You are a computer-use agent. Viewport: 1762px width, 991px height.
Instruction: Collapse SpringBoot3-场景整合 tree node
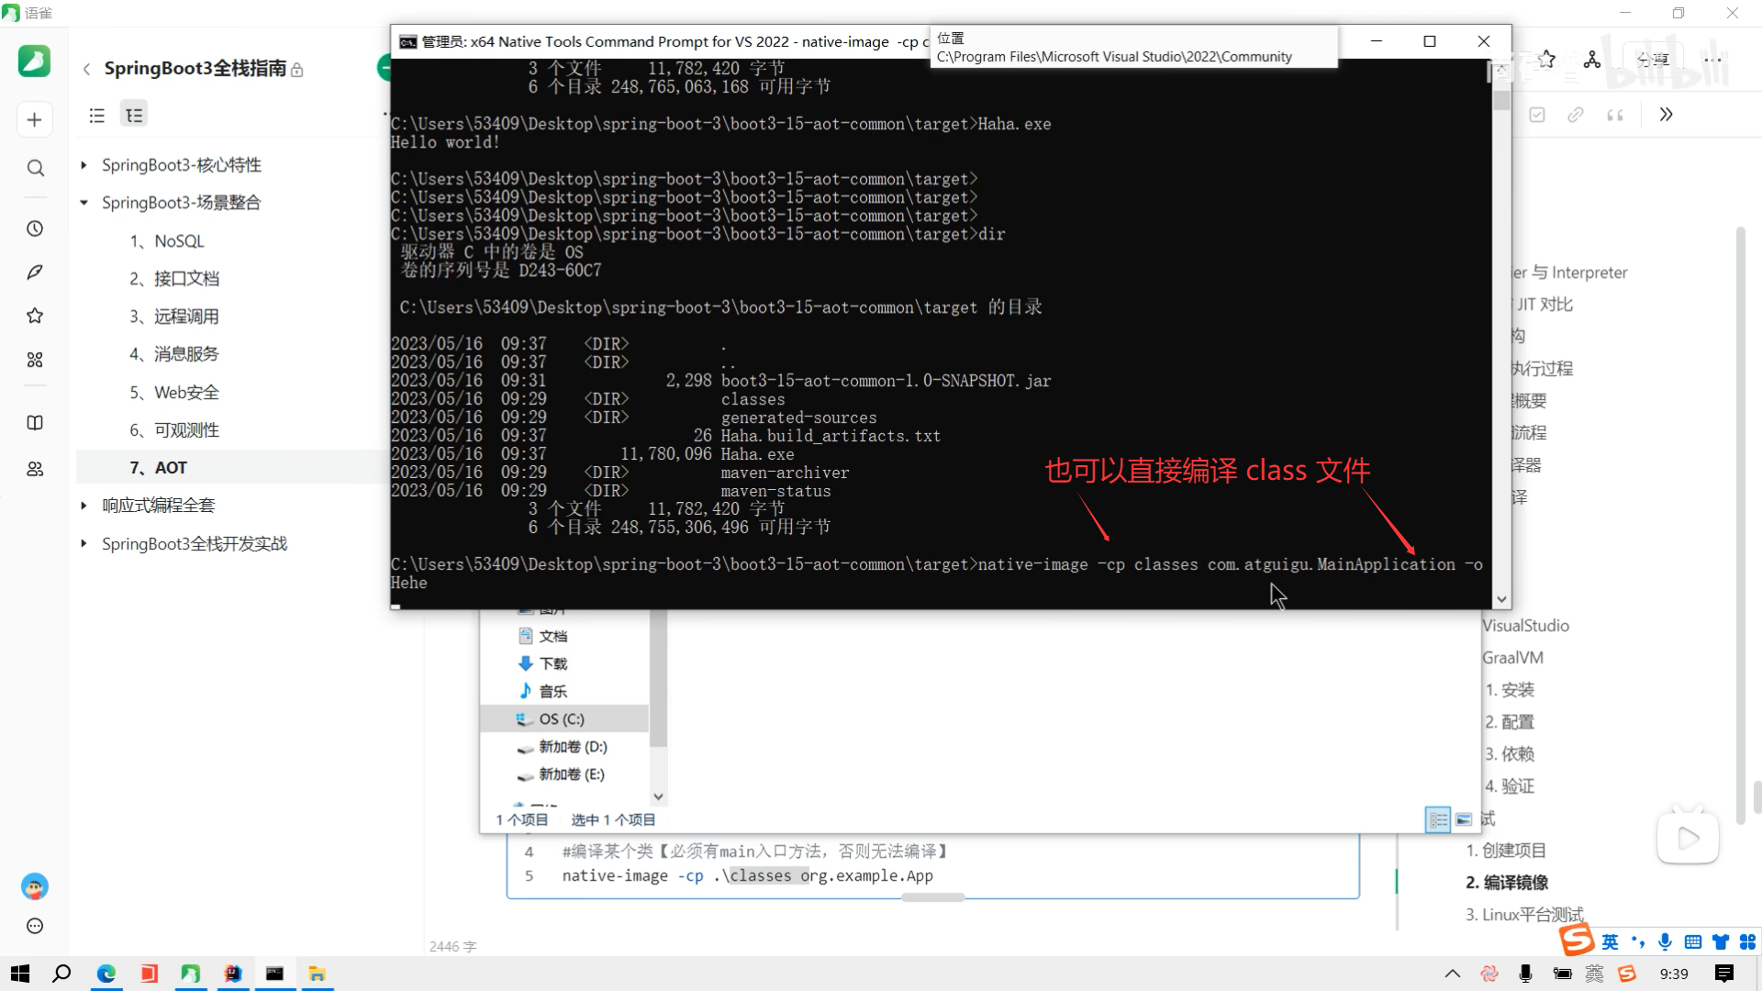(x=84, y=203)
